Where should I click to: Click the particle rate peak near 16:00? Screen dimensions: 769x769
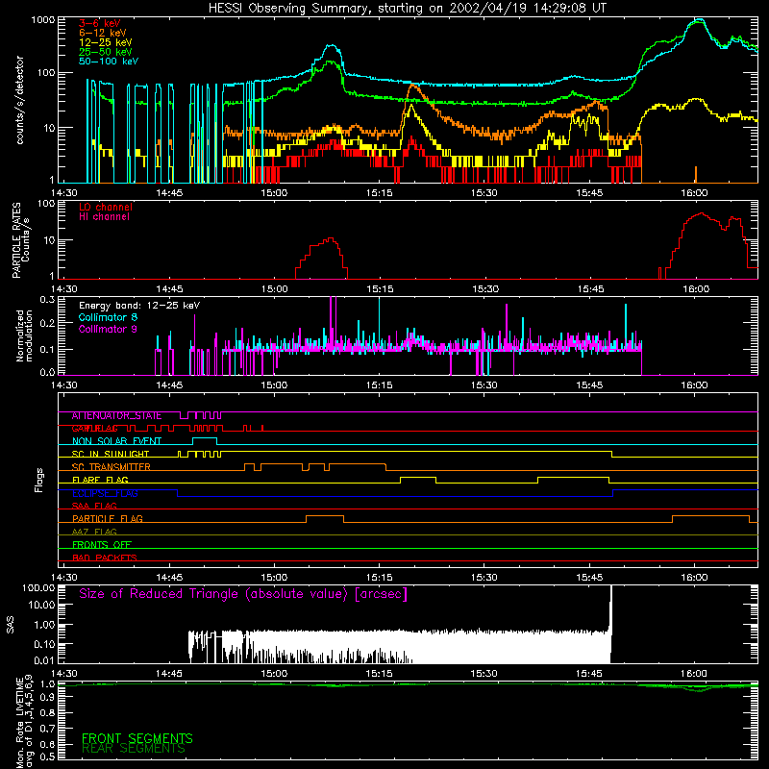coord(702,213)
